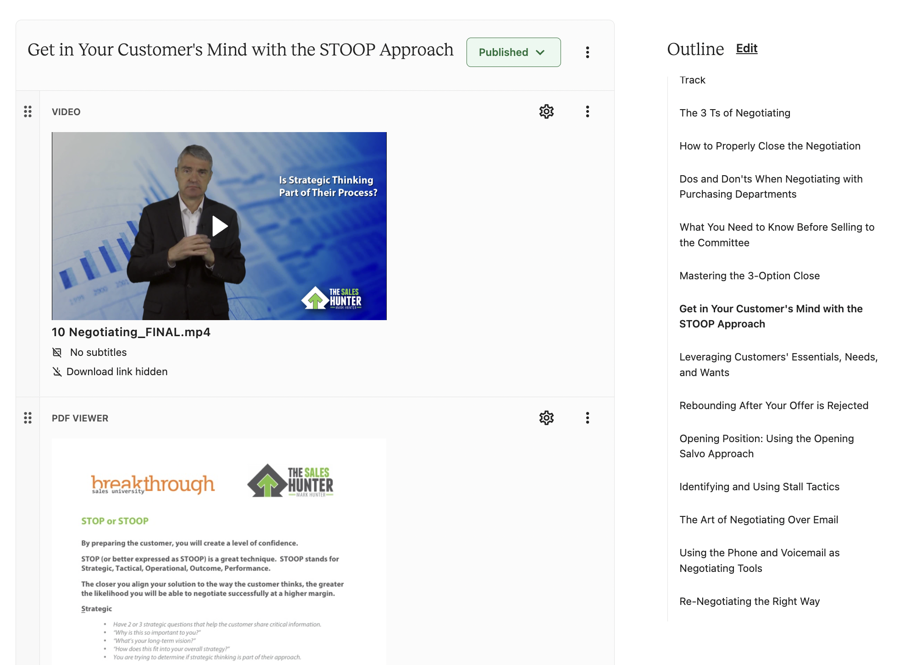Open Re-Negotiating the Right Way lesson
The image size is (911, 665).
pyautogui.click(x=749, y=601)
